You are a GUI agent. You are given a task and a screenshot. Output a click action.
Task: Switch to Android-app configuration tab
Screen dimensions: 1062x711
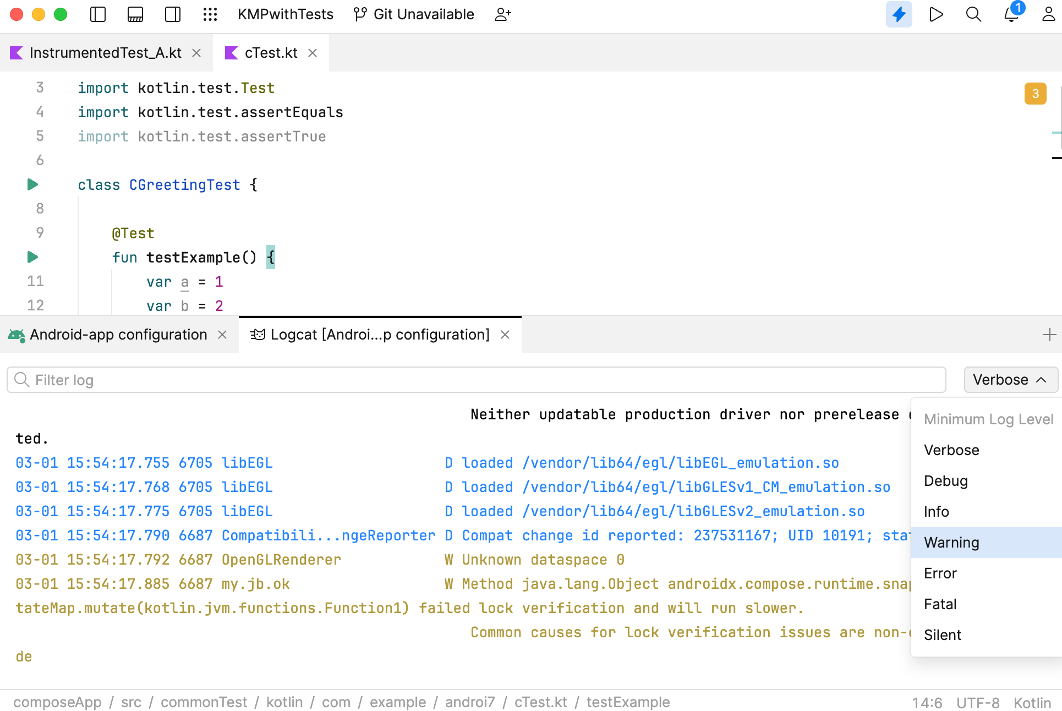click(118, 335)
